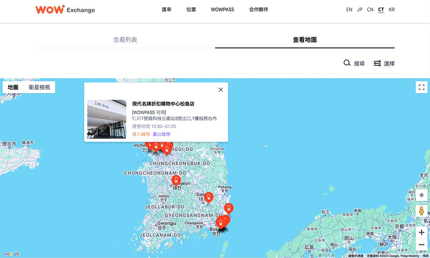The width and height of the screenshot is (430, 258).
Task: Switch language to CN
Action: point(370,9)
